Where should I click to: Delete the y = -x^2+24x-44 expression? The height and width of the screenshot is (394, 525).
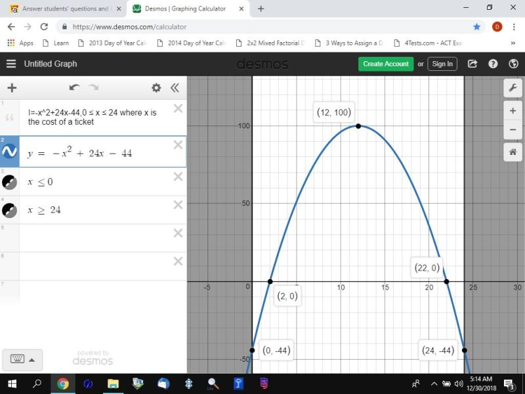click(x=178, y=144)
